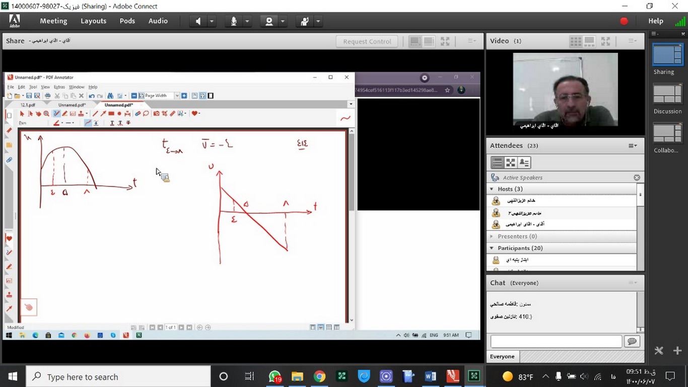Select the Sharing layout thumbnail

click(667, 55)
